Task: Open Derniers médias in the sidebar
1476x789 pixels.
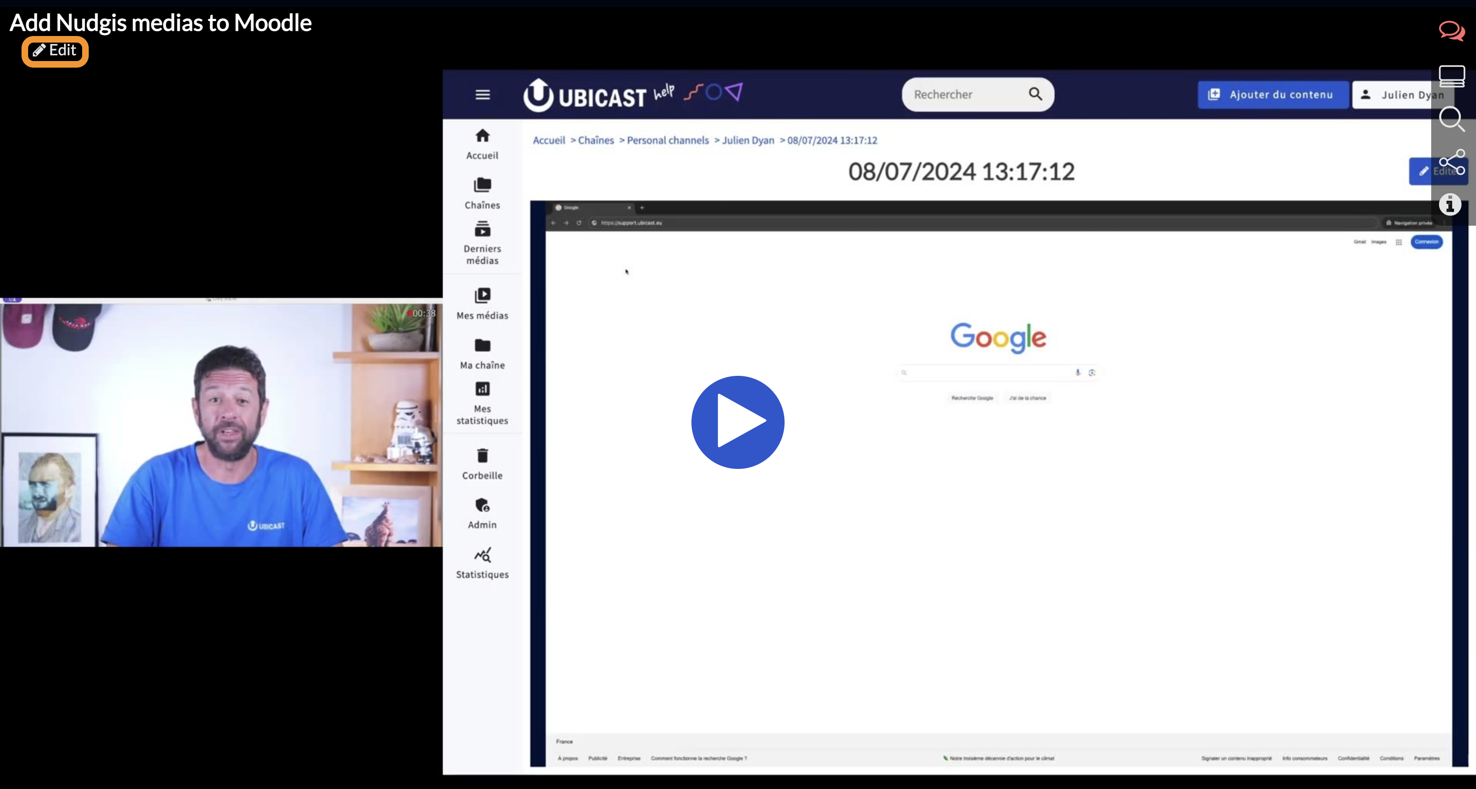Action: (x=482, y=243)
